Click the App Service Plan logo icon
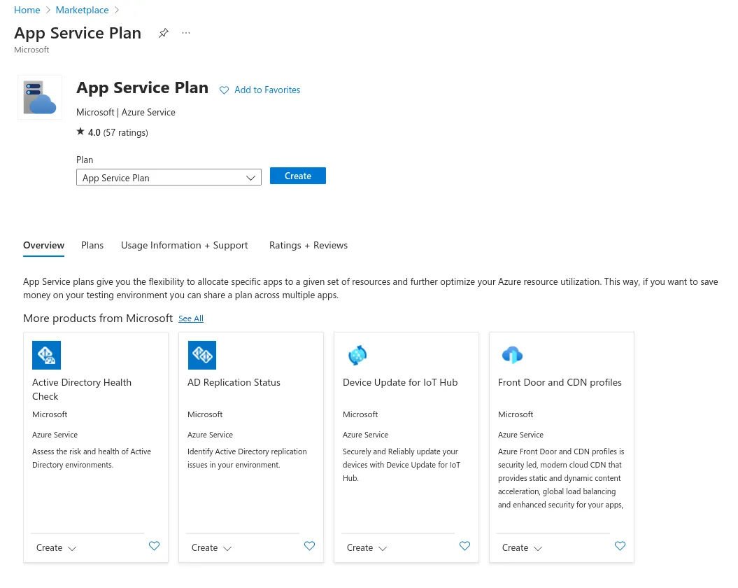738x588 pixels. 40,97
